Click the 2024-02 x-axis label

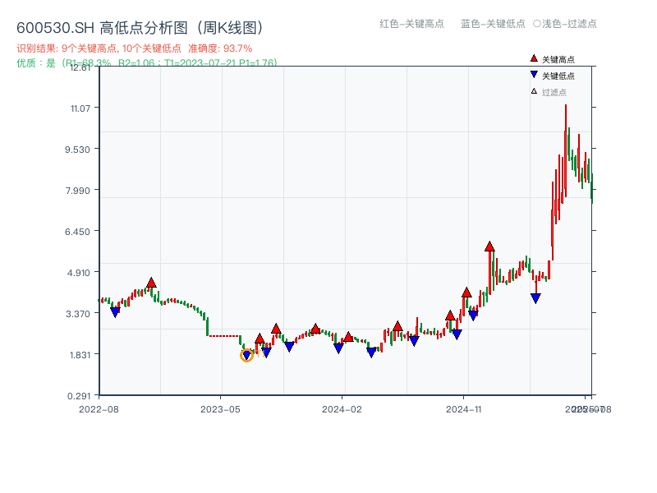coord(342,409)
